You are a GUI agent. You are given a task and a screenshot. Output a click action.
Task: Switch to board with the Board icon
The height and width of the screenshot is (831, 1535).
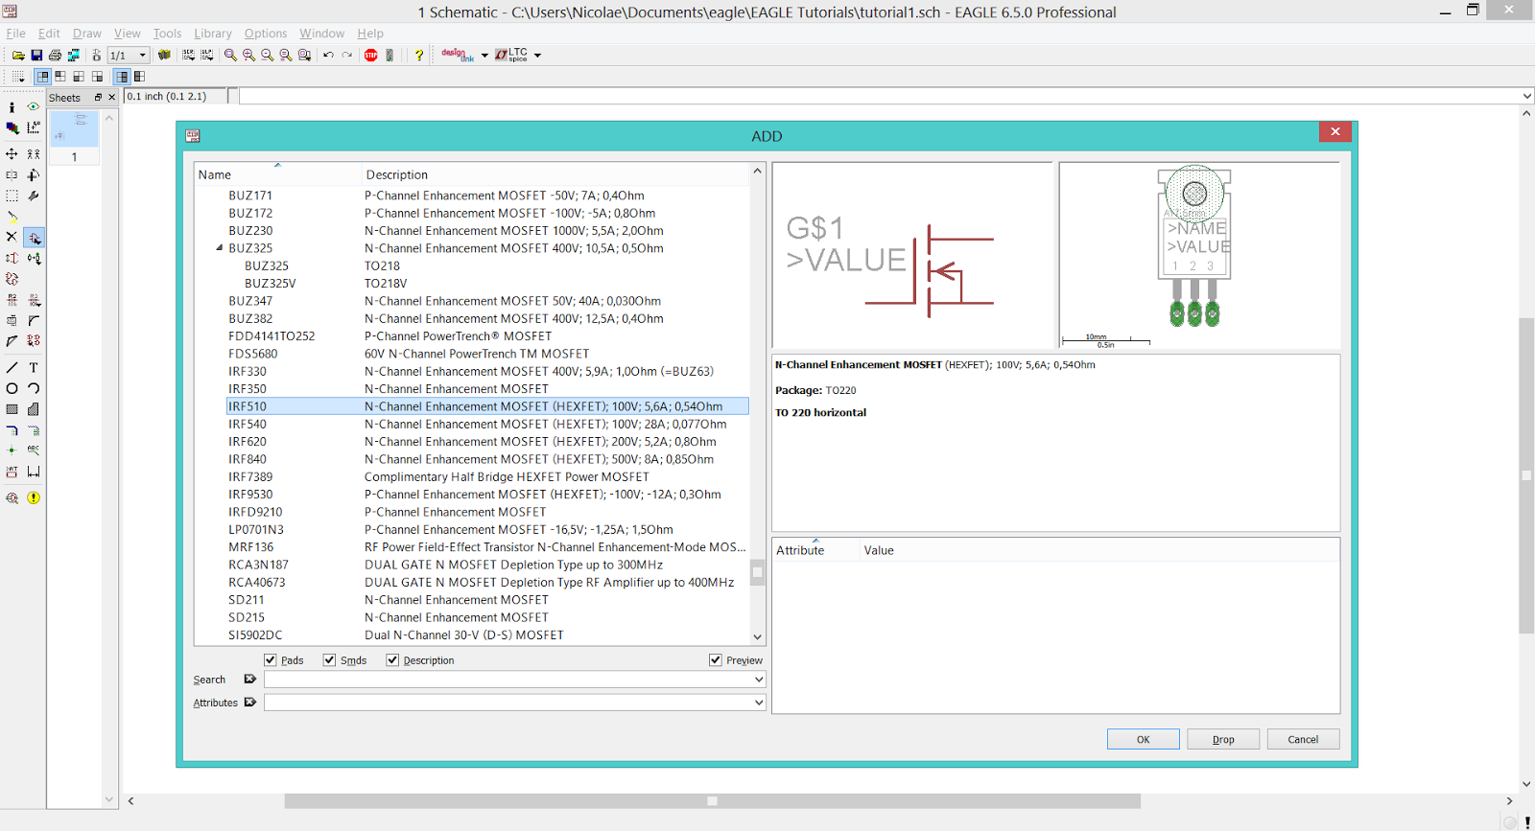[96, 56]
